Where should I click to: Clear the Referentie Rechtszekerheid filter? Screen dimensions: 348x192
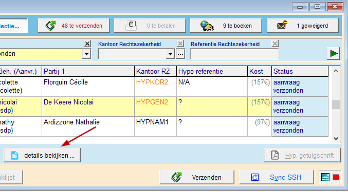click(275, 44)
